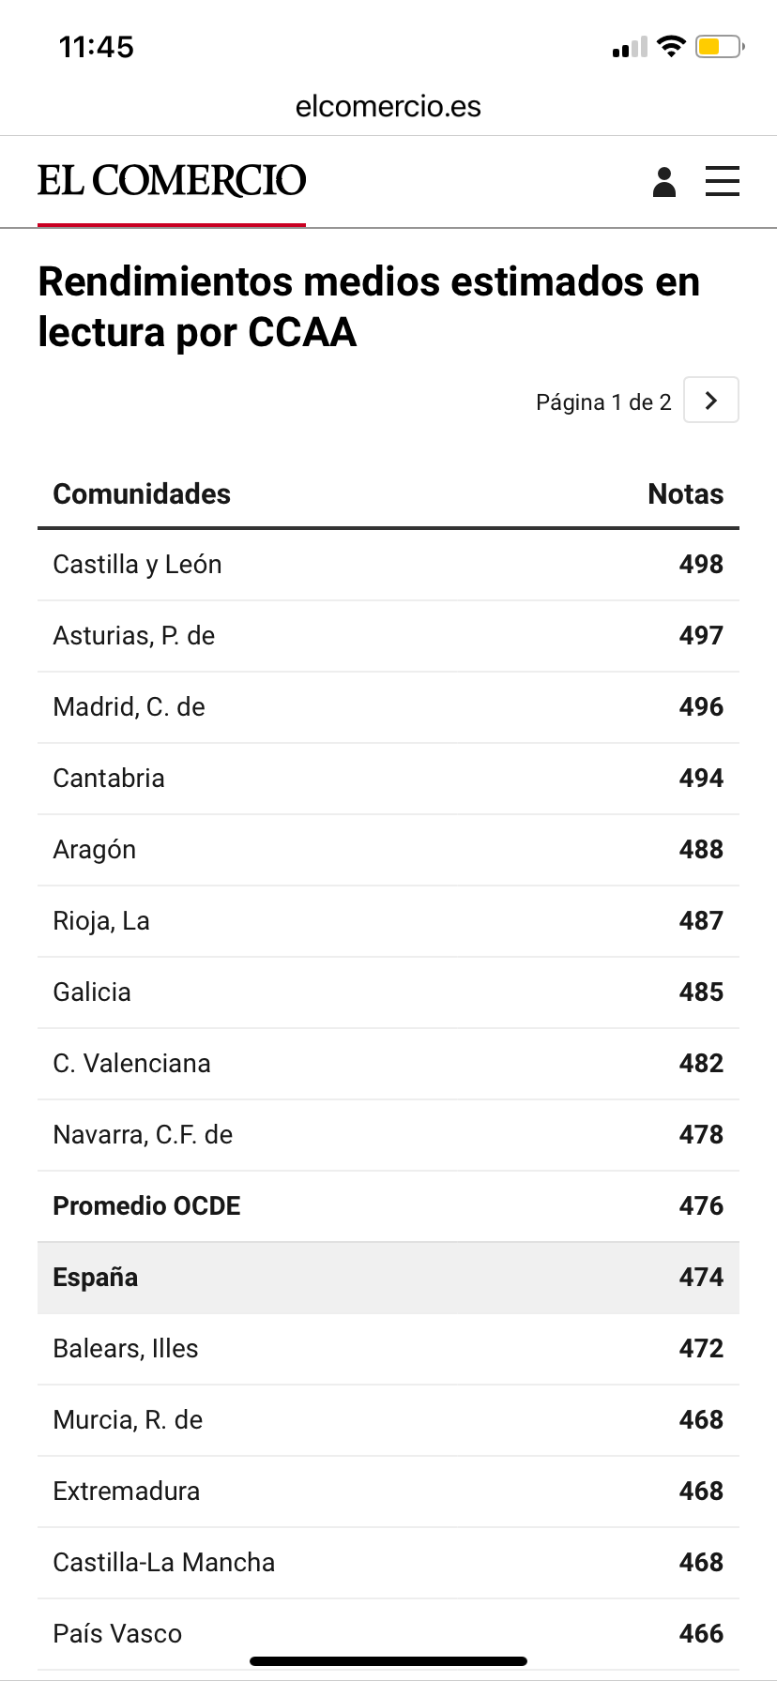Tap the Página 1 de 2 label
777x1681 pixels.
pos(603,402)
